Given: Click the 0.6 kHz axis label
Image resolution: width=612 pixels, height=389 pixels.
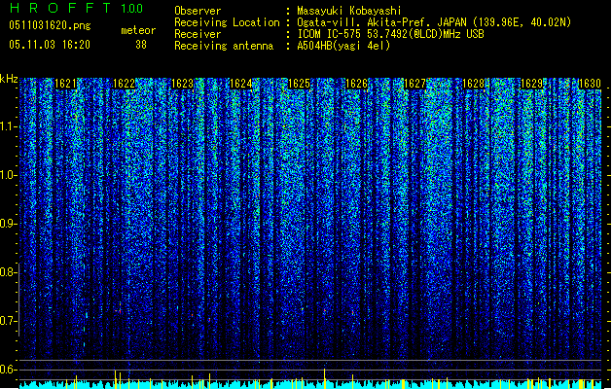Looking at the screenshot, I should (8, 370).
